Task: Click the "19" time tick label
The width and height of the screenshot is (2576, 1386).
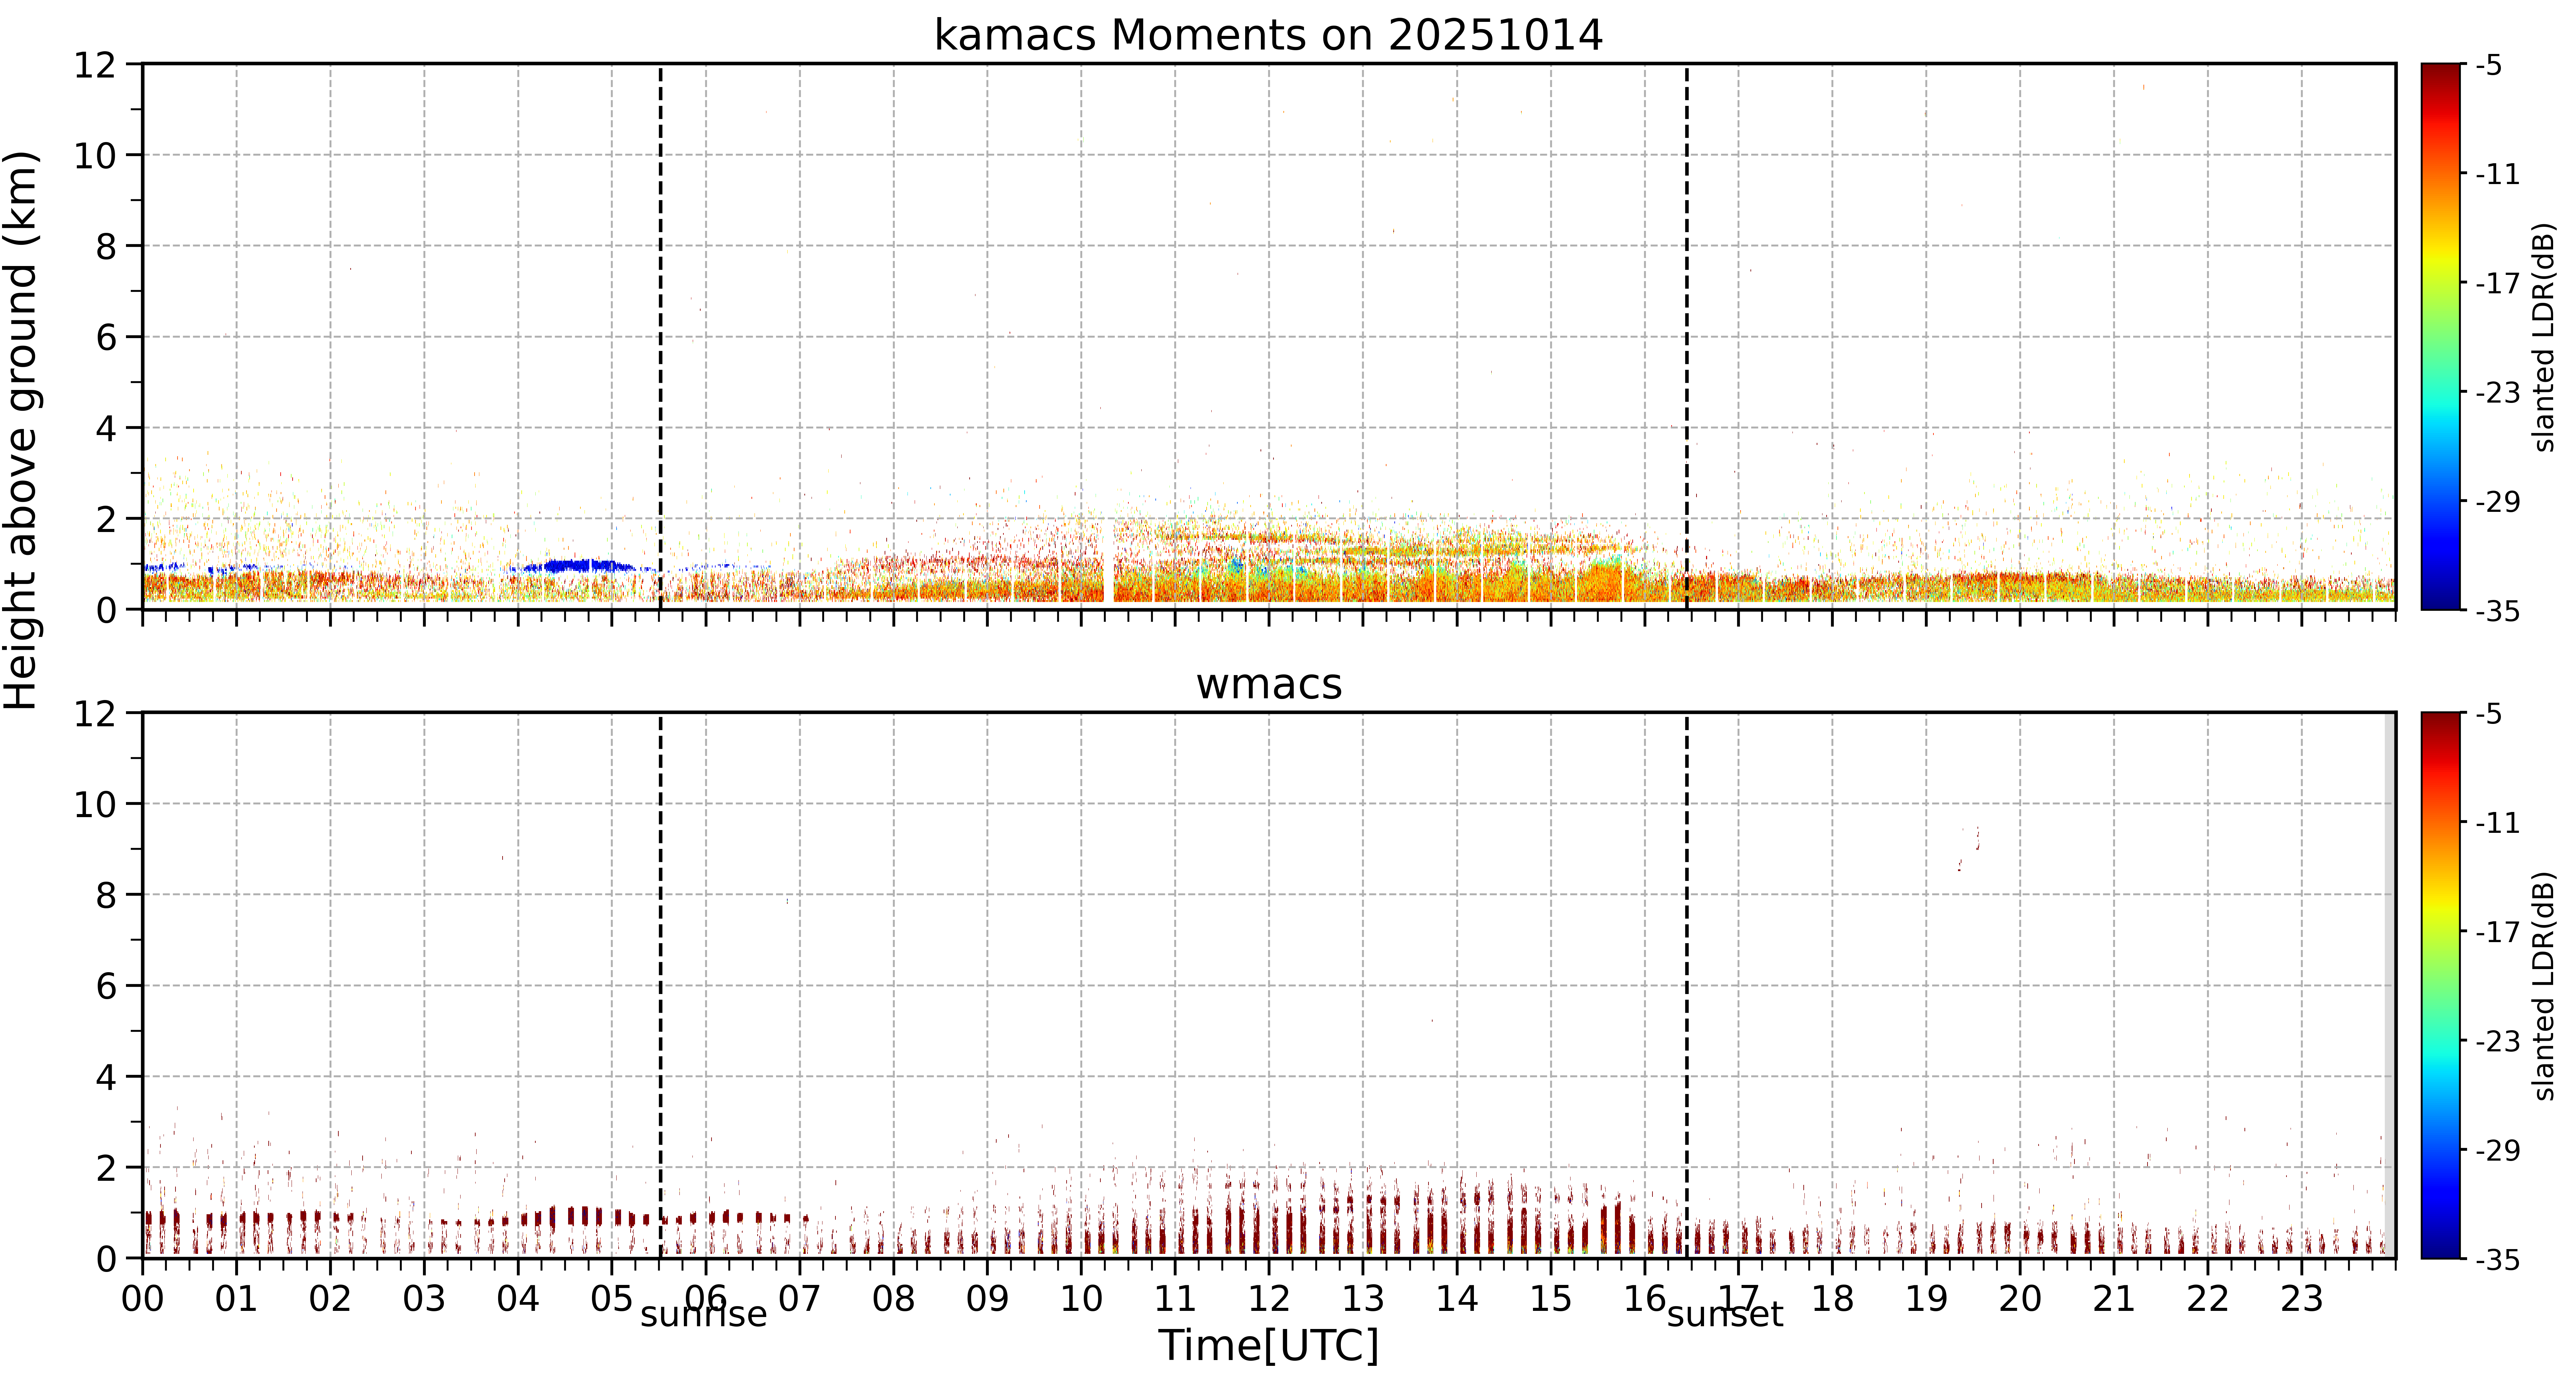Action: pyautogui.click(x=1926, y=1299)
